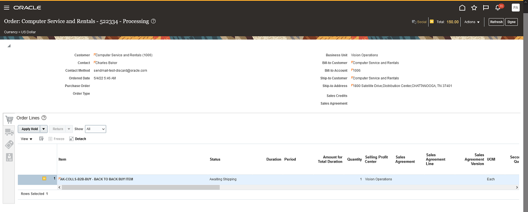
Task: Click the UOM column header
Action: [491, 159]
